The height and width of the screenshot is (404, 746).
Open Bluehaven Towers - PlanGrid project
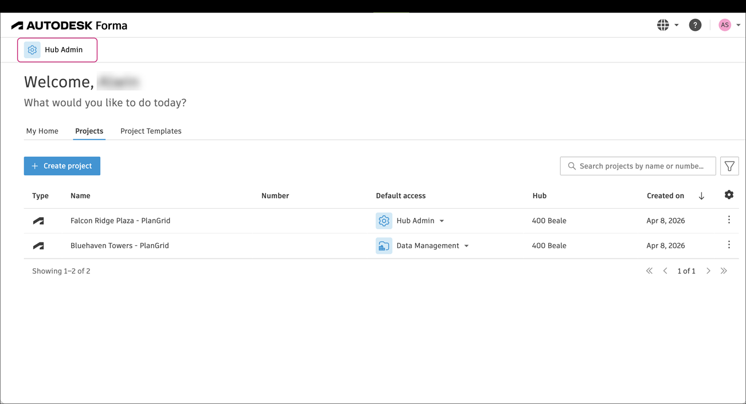[x=120, y=246]
